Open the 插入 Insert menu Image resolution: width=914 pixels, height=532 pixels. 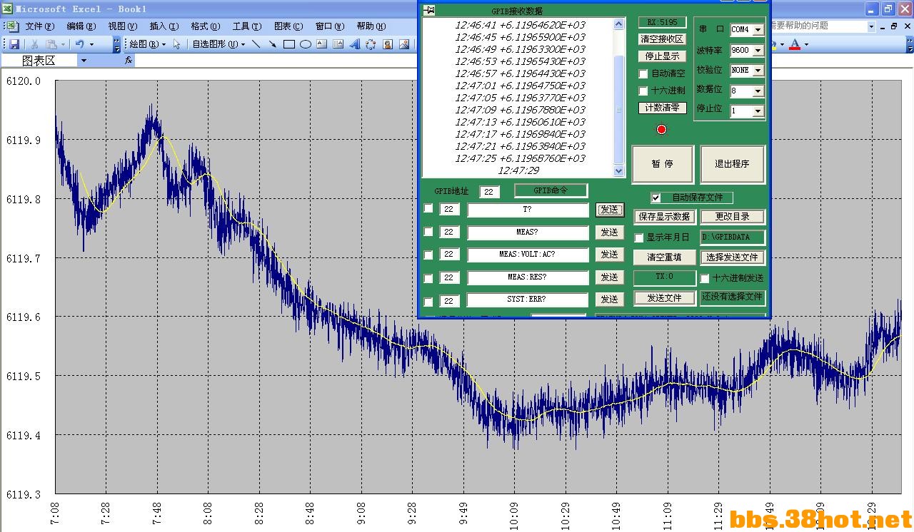click(x=164, y=26)
